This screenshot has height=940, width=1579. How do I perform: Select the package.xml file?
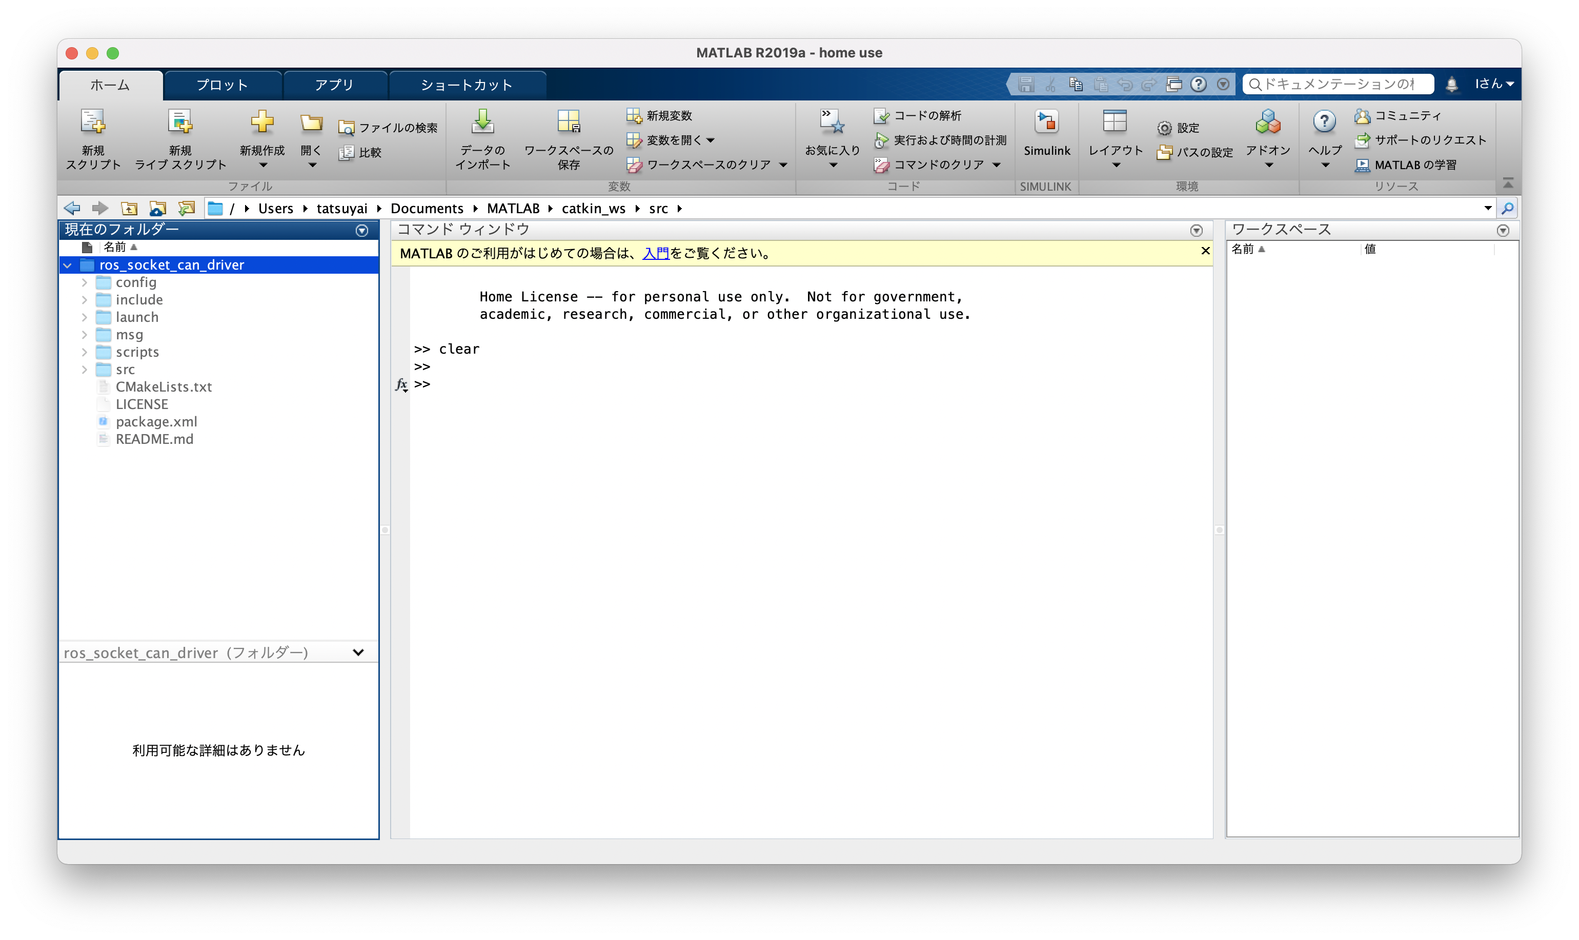pos(156,422)
